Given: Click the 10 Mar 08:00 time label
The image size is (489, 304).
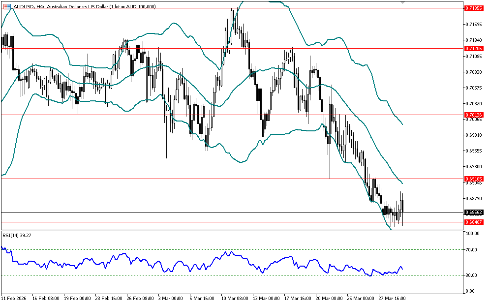Looking at the screenshot, I should [x=235, y=298].
